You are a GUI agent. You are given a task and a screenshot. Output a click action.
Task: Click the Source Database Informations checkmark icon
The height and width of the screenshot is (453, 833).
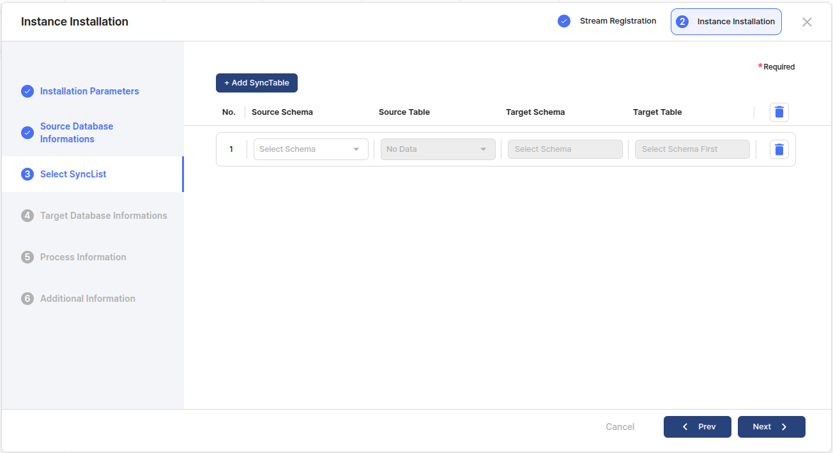point(27,133)
